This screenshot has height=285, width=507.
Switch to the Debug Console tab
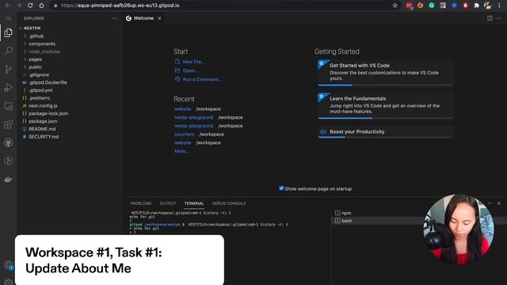(x=229, y=203)
